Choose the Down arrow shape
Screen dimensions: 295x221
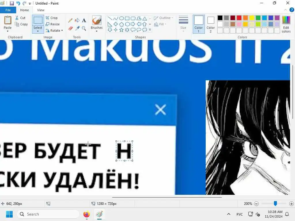click(110, 30)
